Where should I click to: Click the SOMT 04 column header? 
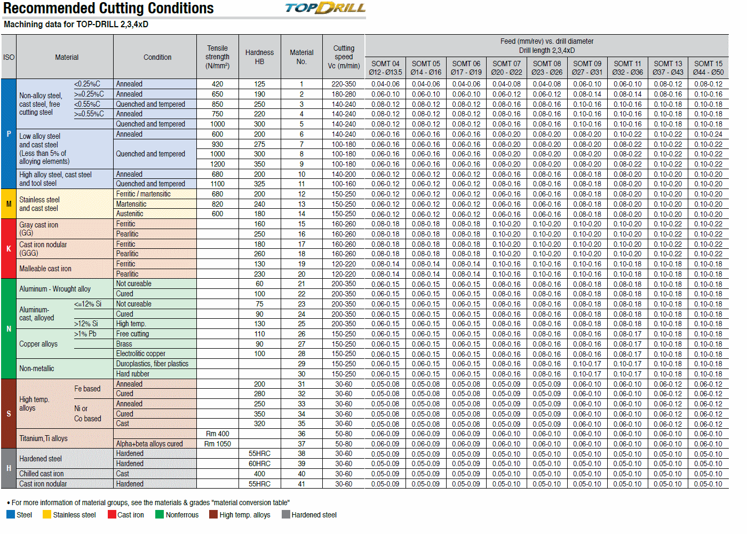click(x=385, y=68)
